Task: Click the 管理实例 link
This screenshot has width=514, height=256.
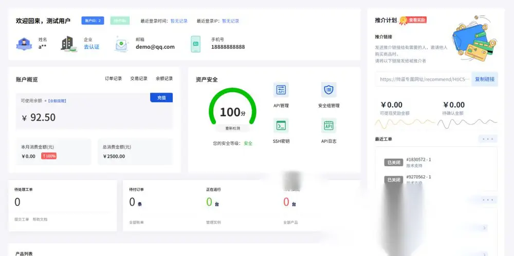Action: pos(213,222)
